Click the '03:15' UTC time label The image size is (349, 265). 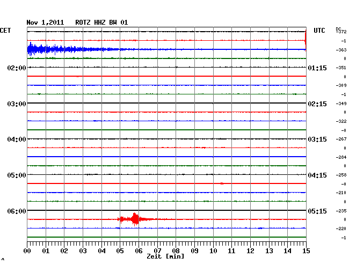tap(317, 139)
